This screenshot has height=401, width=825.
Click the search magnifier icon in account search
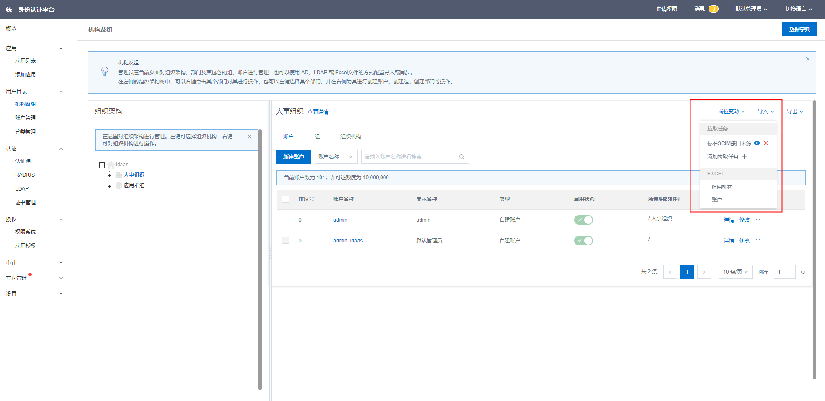[x=462, y=157]
